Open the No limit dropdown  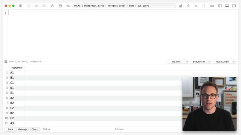point(178,61)
